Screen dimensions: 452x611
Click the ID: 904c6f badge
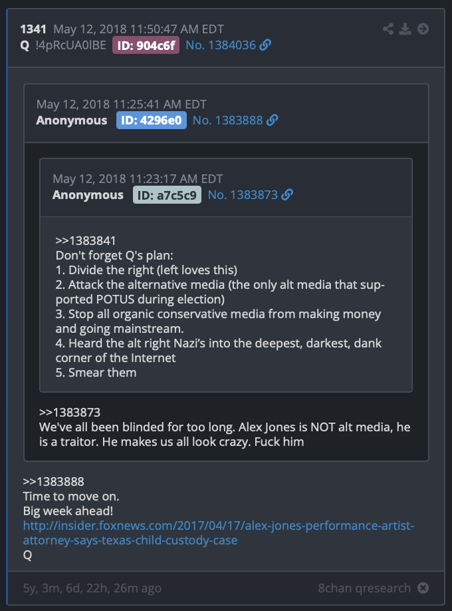[146, 45]
